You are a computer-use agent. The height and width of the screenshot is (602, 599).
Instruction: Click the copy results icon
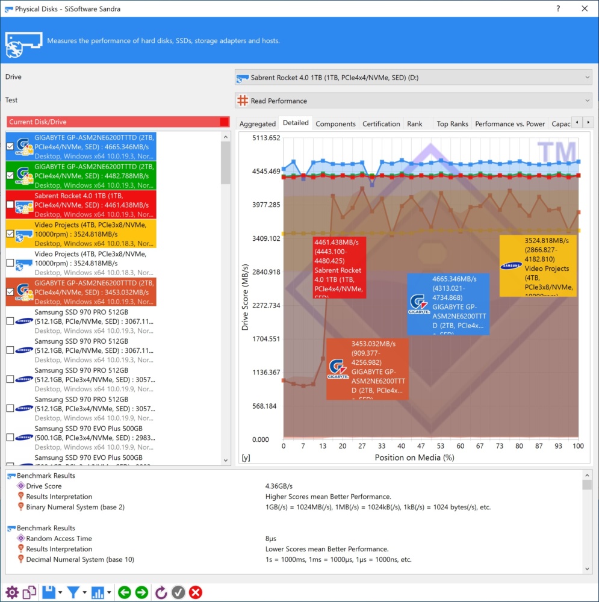click(x=29, y=592)
